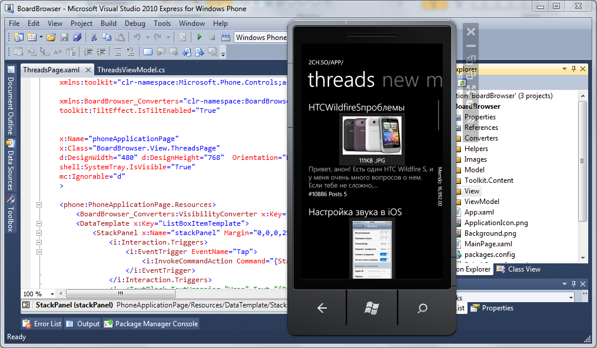Image resolution: width=597 pixels, height=348 pixels.
Task: Tap the iOS sound settings thumbnail in emulator
Action: (x=372, y=250)
